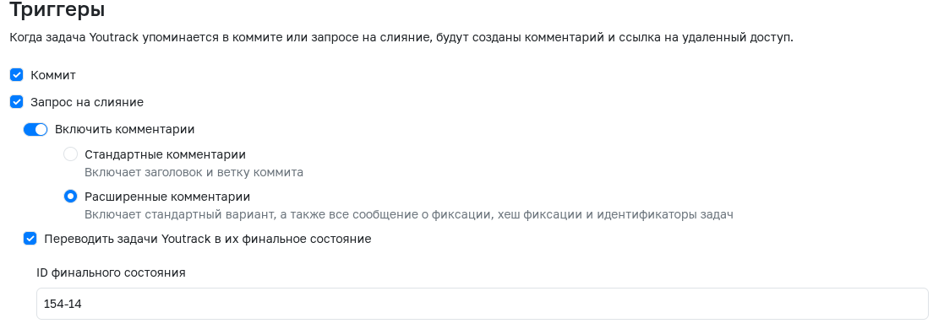Focus the ID финального состояния input field
Image resolution: width=944 pixels, height=329 pixels.
(x=483, y=304)
